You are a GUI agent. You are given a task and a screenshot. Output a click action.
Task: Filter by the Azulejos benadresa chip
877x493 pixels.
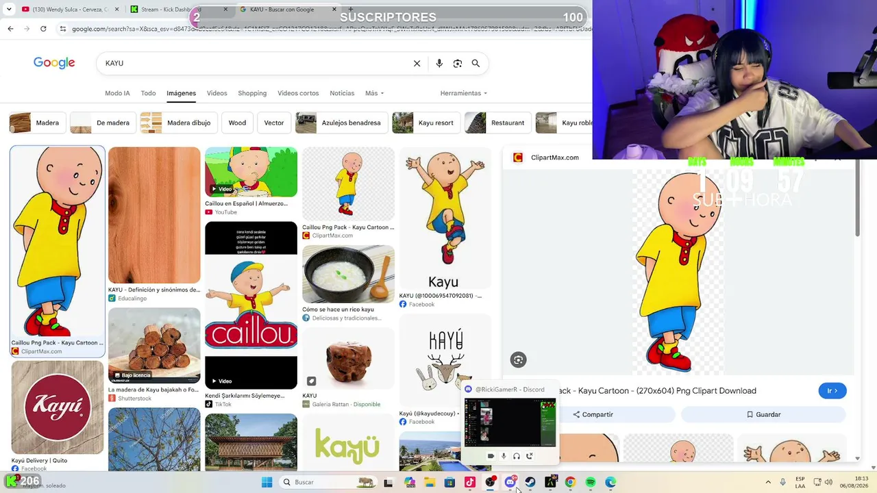[x=342, y=123]
